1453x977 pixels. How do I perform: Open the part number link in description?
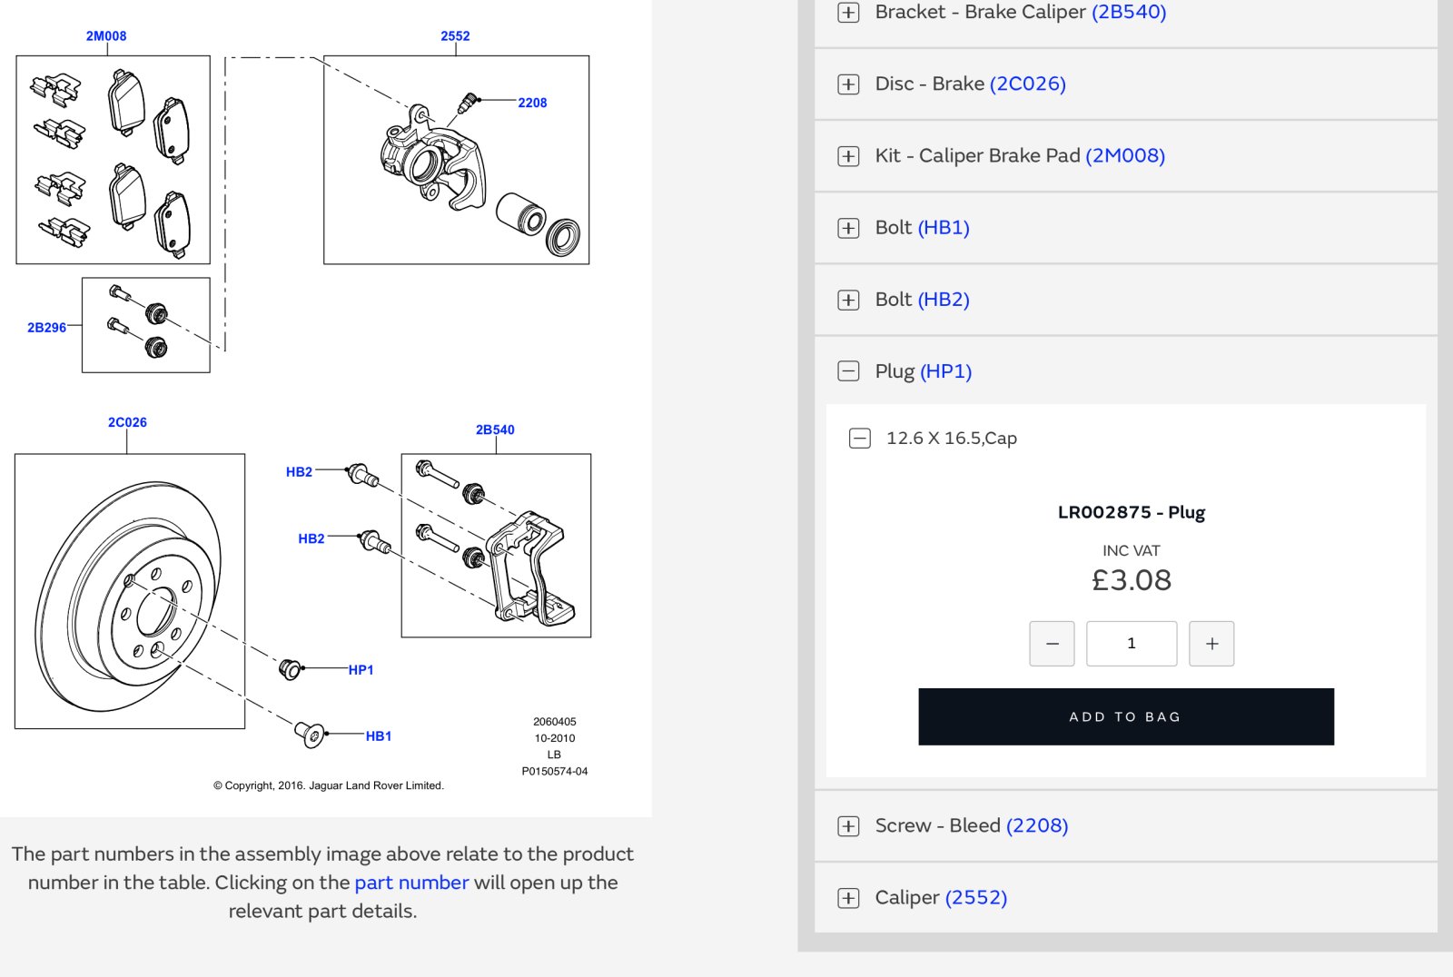[411, 883]
